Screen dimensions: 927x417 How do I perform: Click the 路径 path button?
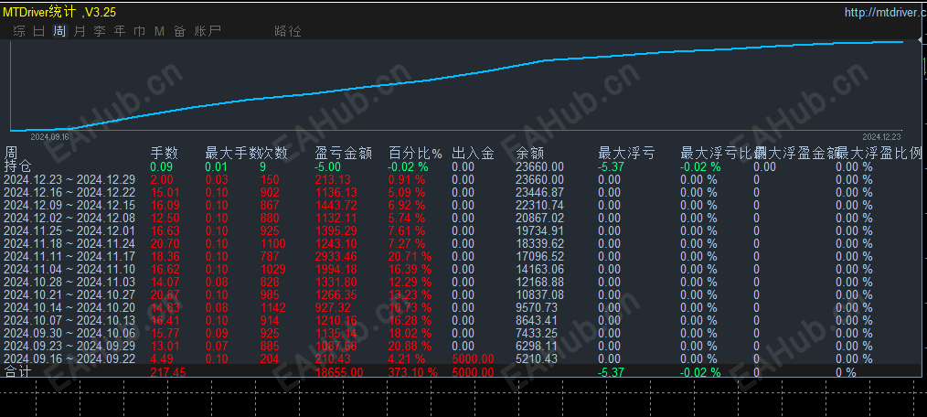pos(288,31)
